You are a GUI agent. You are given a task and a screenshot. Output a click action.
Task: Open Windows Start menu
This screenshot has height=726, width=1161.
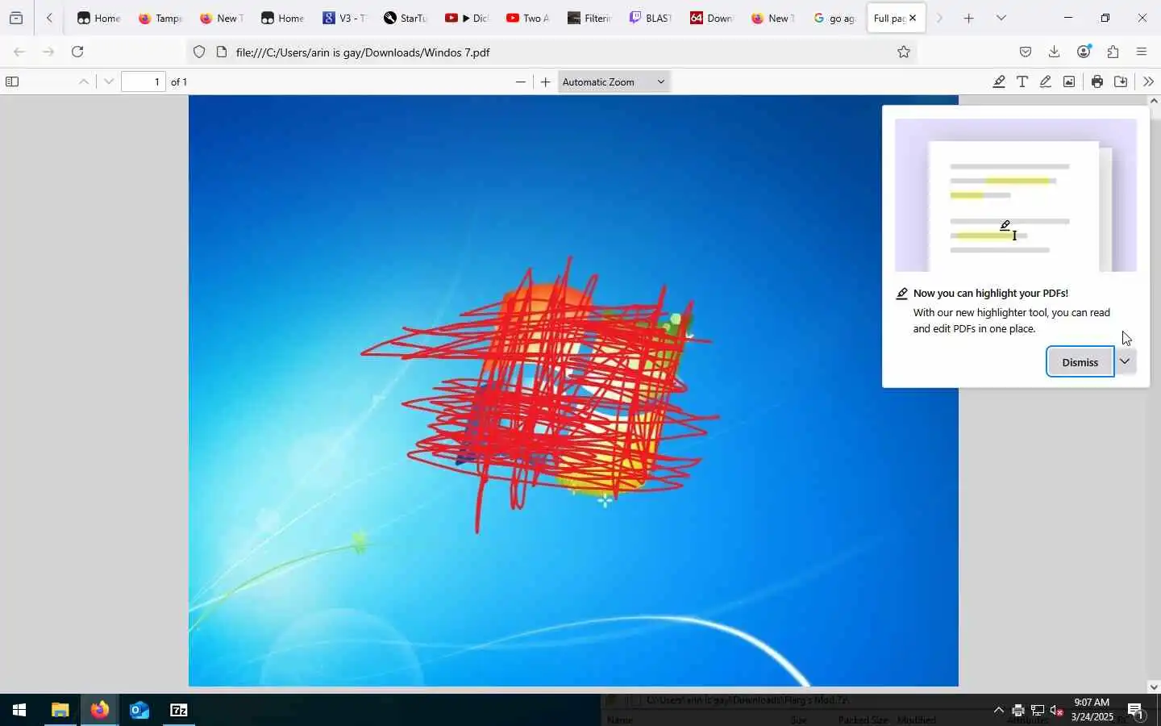tap(19, 710)
